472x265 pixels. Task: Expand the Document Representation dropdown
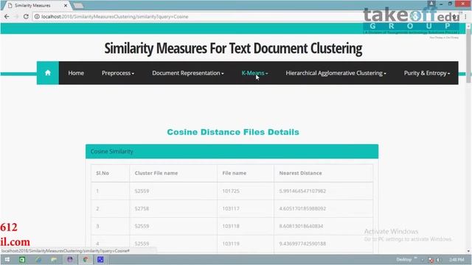pyautogui.click(x=188, y=73)
